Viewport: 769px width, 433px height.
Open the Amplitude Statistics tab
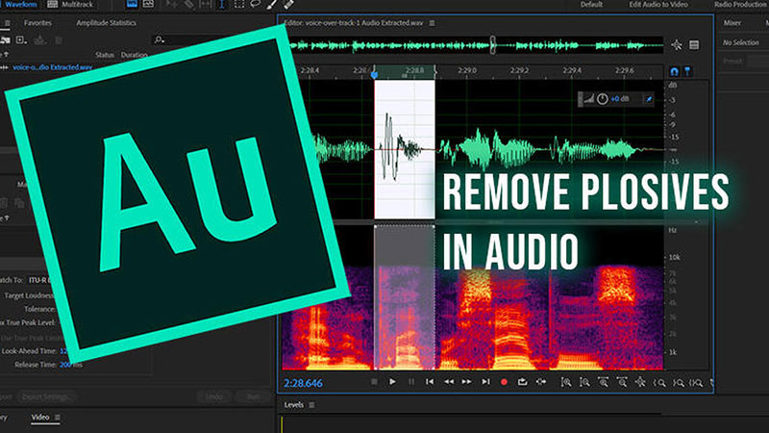(105, 21)
